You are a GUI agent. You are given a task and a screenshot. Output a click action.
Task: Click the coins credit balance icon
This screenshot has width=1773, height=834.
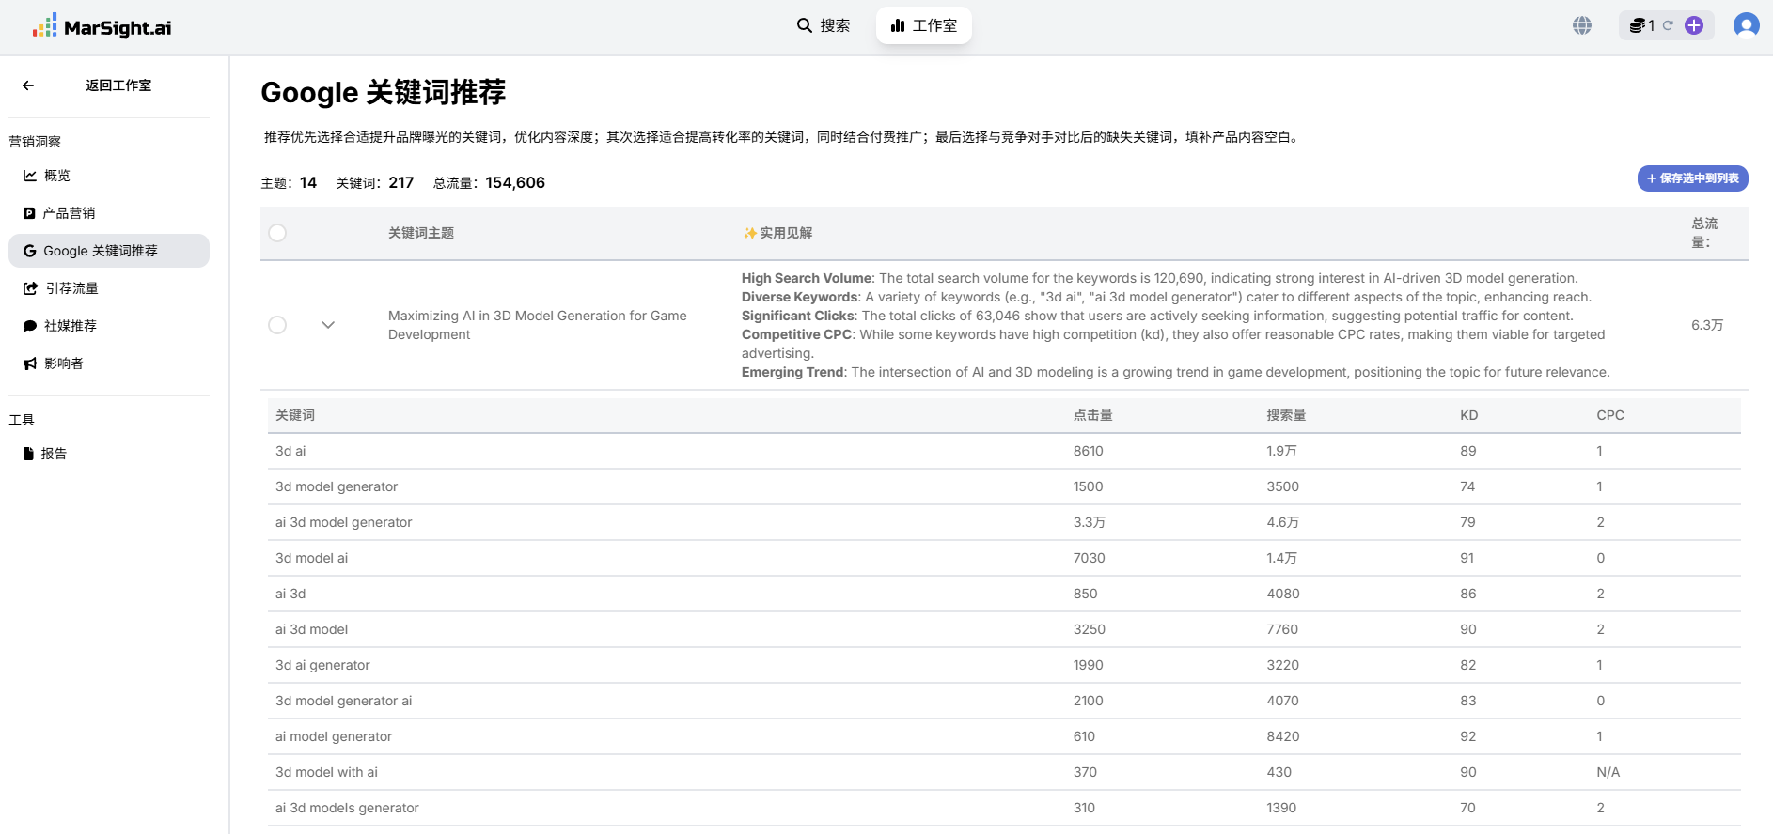tap(1638, 25)
